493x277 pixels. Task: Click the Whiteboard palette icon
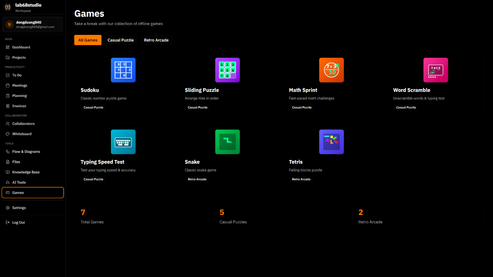click(x=8, y=134)
